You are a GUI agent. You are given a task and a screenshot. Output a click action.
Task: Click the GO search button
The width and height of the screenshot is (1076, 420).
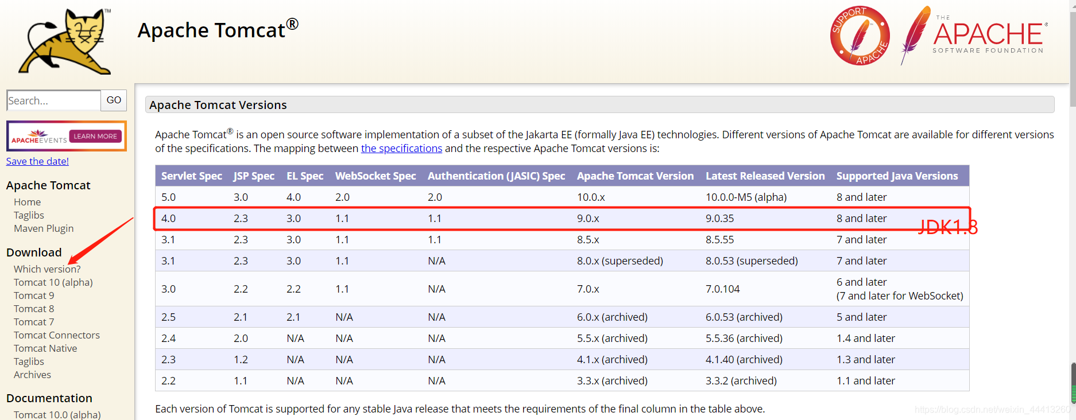(x=114, y=100)
